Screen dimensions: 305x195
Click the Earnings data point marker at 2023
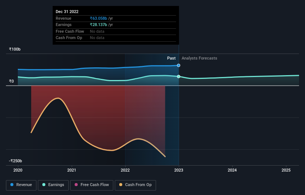[179, 77]
